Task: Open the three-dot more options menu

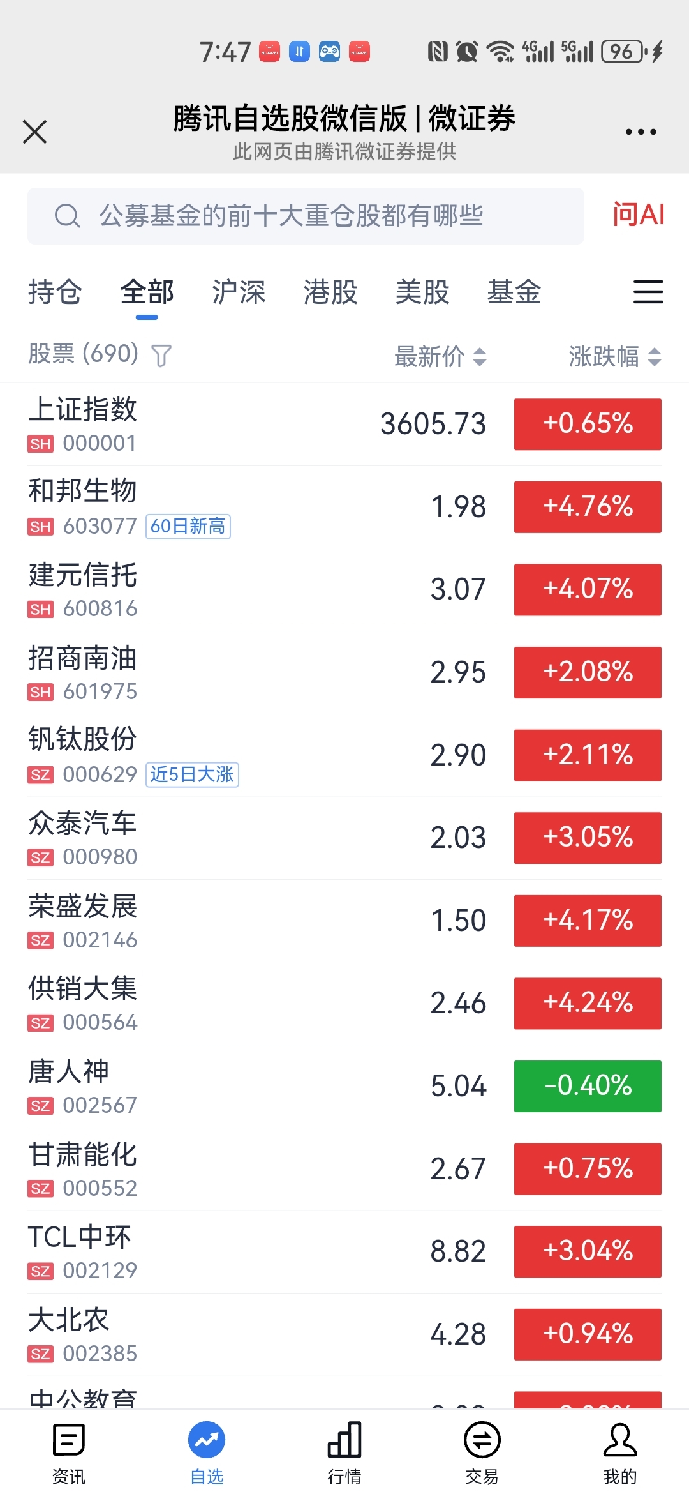Action: pyautogui.click(x=641, y=132)
